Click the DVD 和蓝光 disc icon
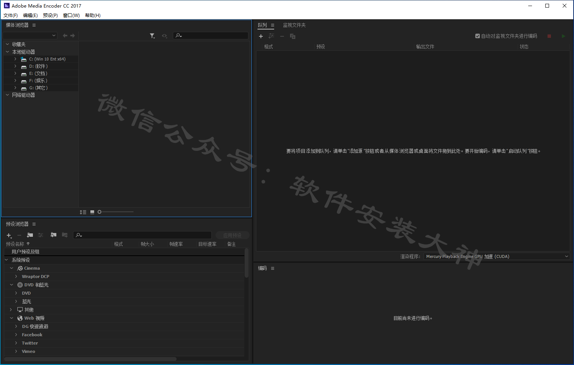This screenshot has height=365, width=574. point(20,285)
